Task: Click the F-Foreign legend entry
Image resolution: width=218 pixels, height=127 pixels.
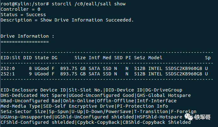Action: point(184,112)
